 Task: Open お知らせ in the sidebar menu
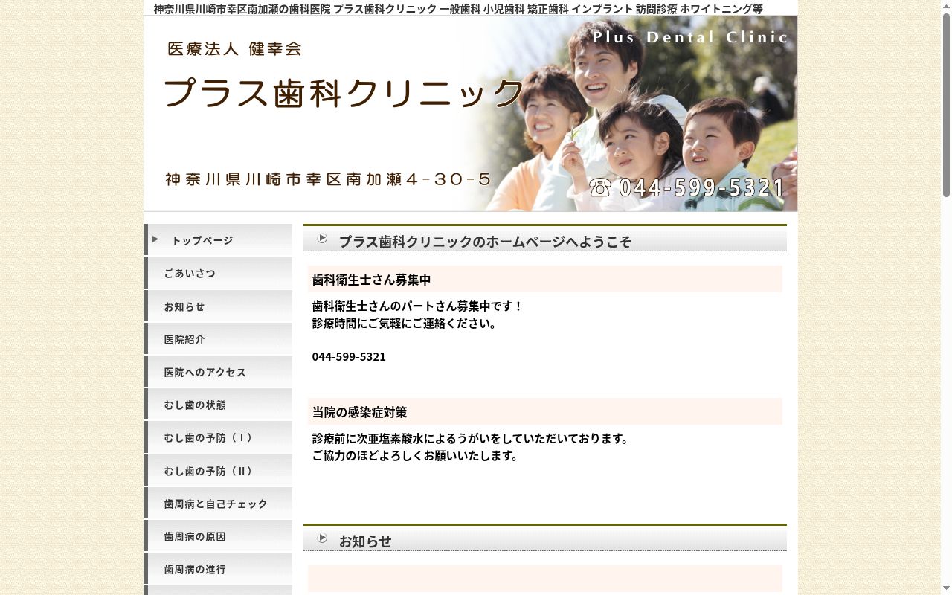tap(219, 306)
